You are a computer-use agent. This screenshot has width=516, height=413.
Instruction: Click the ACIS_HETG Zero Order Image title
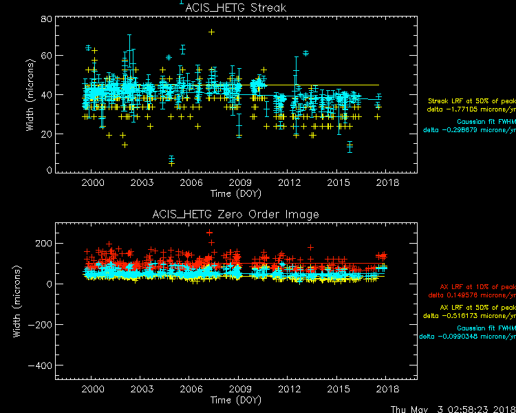pyautogui.click(x=236, y=215)
